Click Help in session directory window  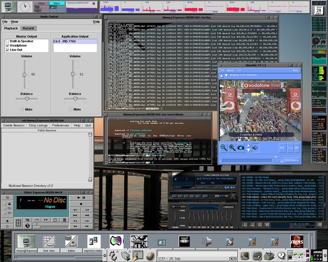pos(77,125)
